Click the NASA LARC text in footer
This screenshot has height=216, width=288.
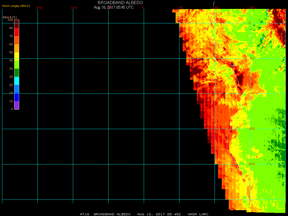pos(198,214)
